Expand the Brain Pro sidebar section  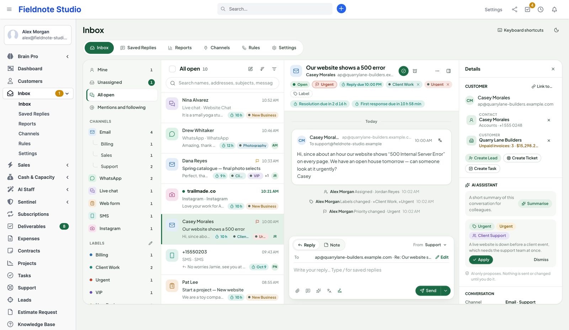click(x=68, y=56)
